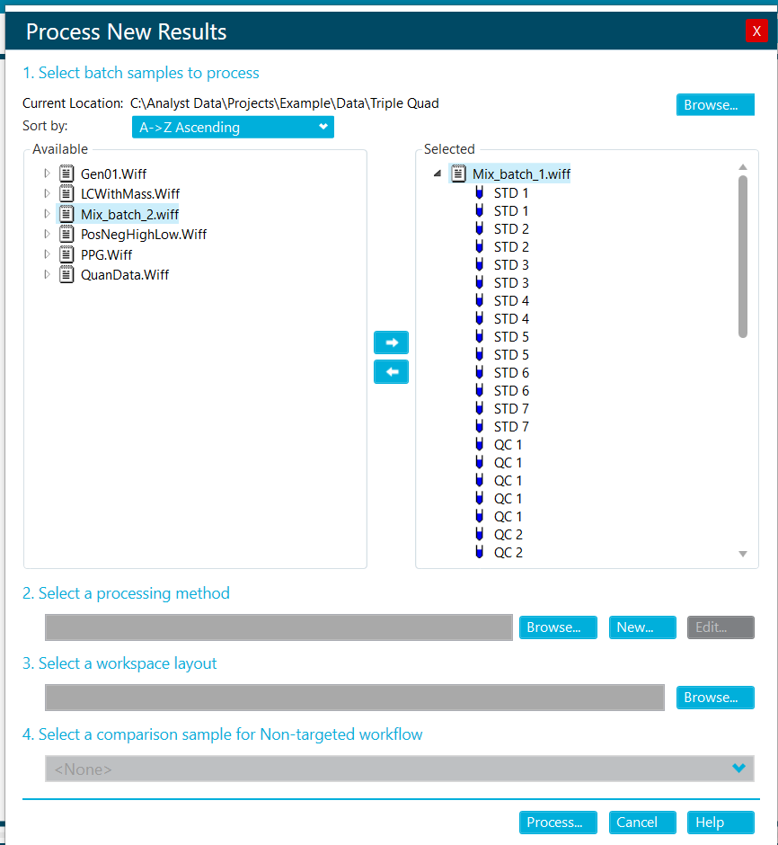Select PosNegHighLow.Wiff in Available list

(144, 235)
